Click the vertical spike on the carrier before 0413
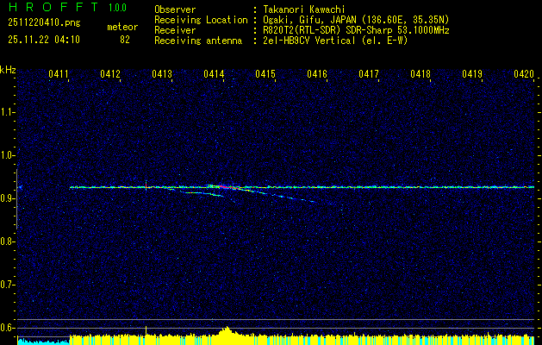This screenshot has height=345, width=542. (x=146, y=185)
